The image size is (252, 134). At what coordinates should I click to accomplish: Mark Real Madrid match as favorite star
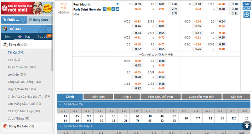(117, 4)
